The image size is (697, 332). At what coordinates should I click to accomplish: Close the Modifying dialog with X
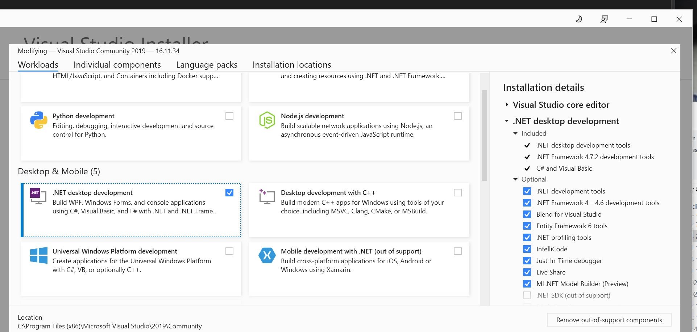673,51
